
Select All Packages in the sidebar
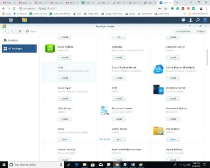click(x=19, y=49)
